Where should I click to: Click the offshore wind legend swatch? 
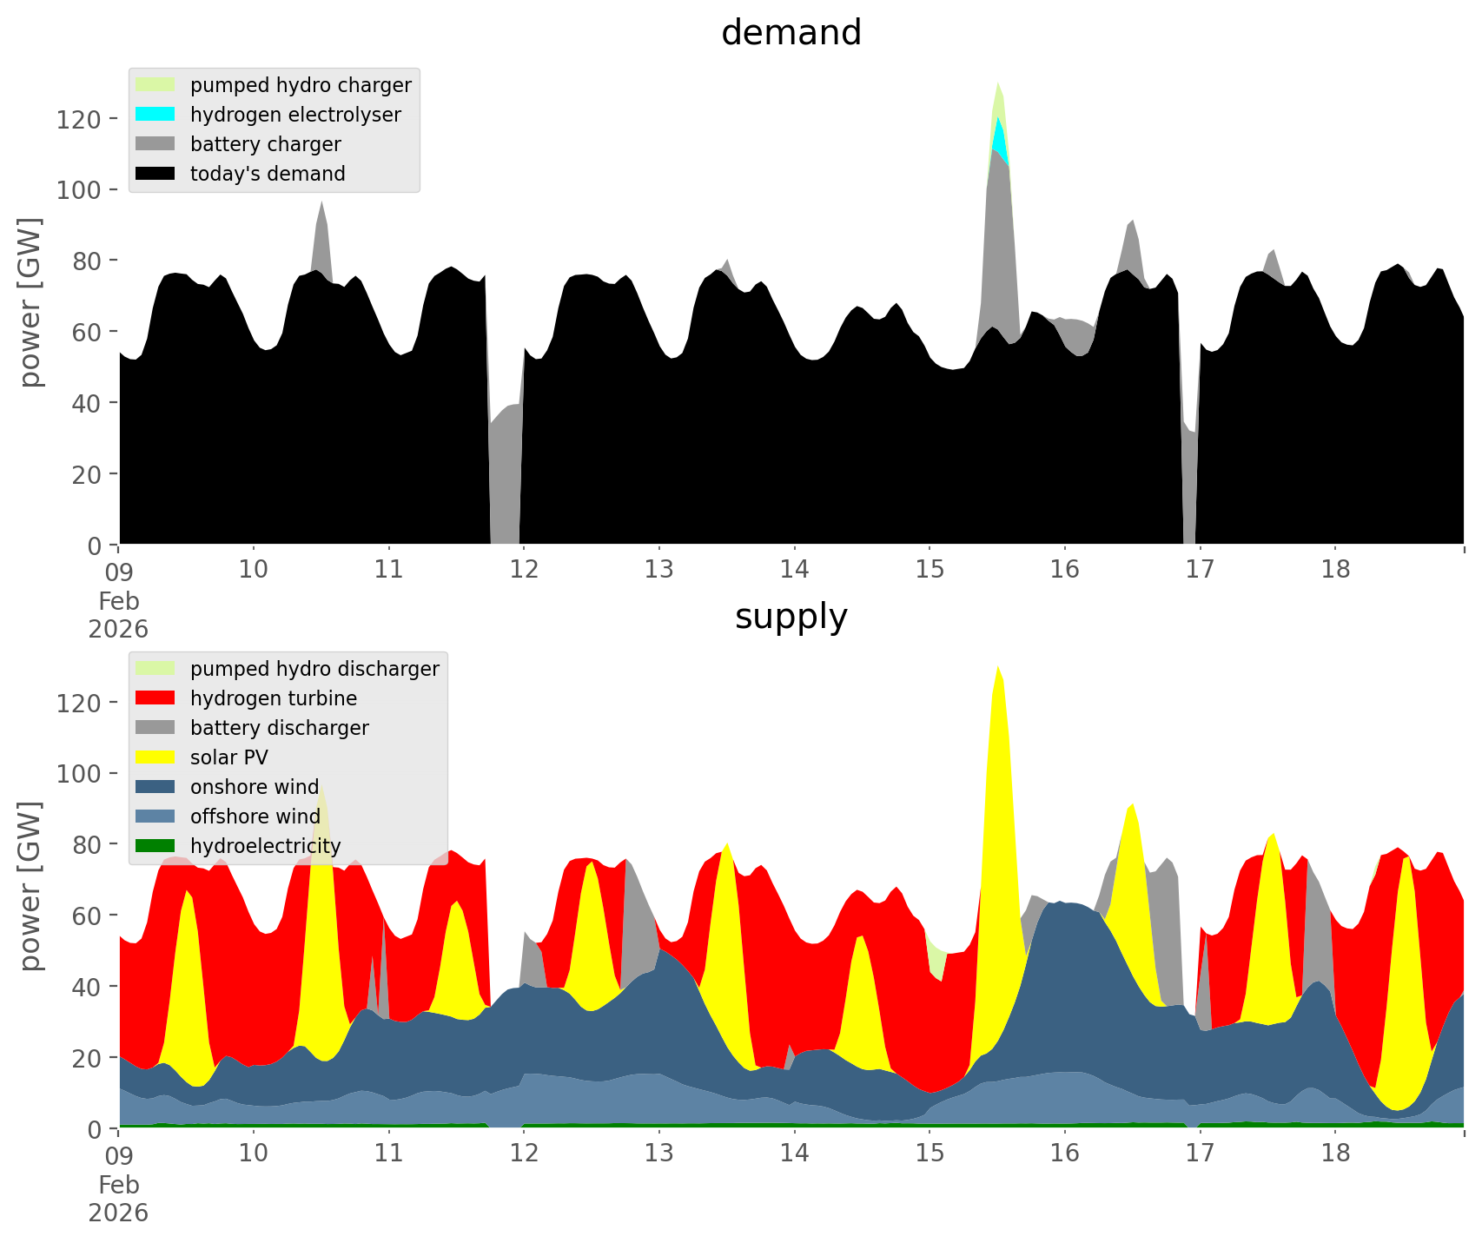click(x=155, y=817)
